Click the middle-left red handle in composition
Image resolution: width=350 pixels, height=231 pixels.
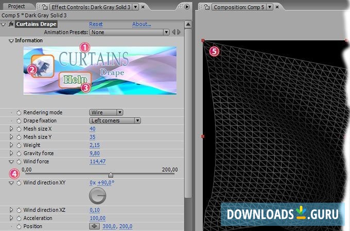[203, 137]
